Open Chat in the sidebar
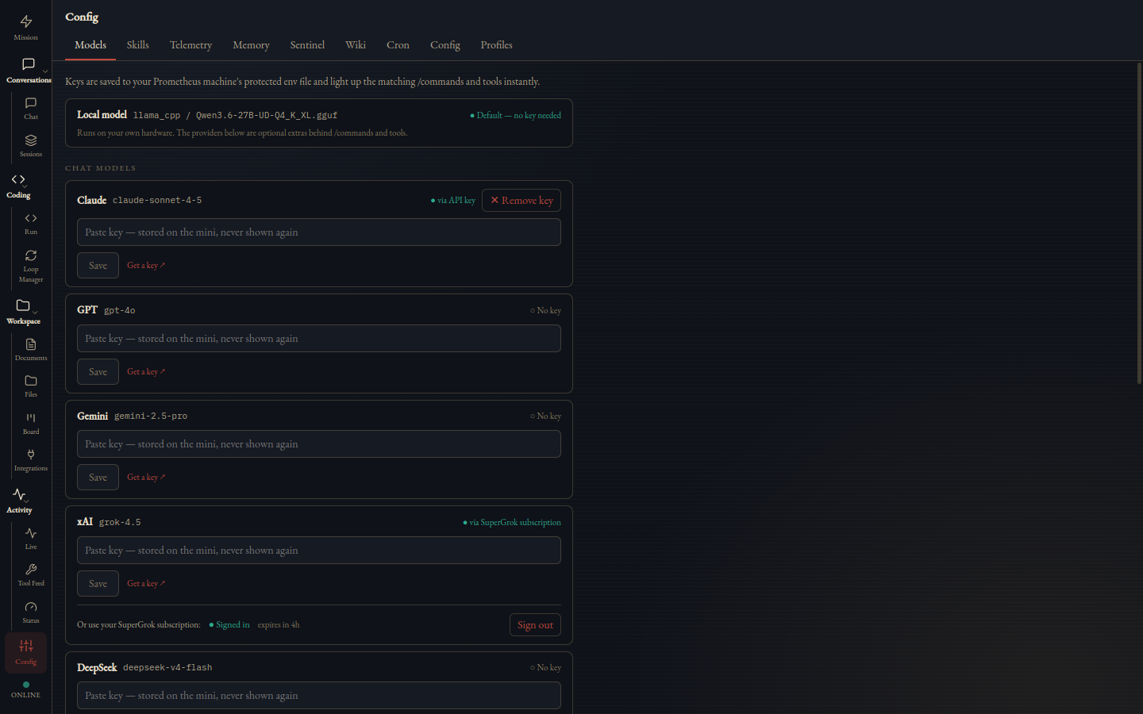1143x714 pixels. pyautogui.click(x=31, y=109)
